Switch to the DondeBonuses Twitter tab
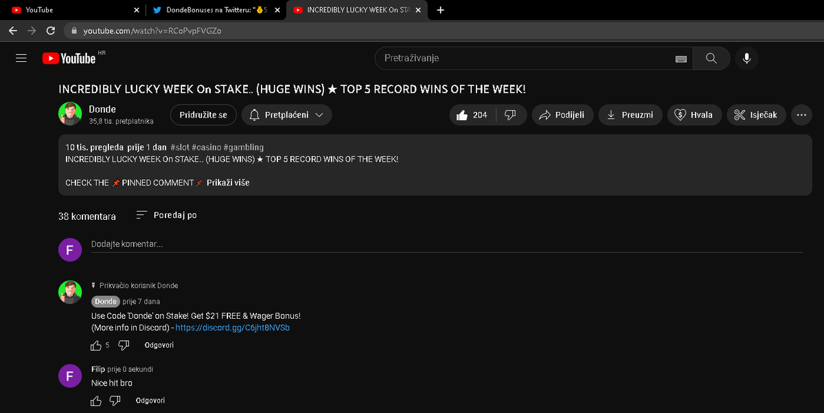 (x=216, y=10)
